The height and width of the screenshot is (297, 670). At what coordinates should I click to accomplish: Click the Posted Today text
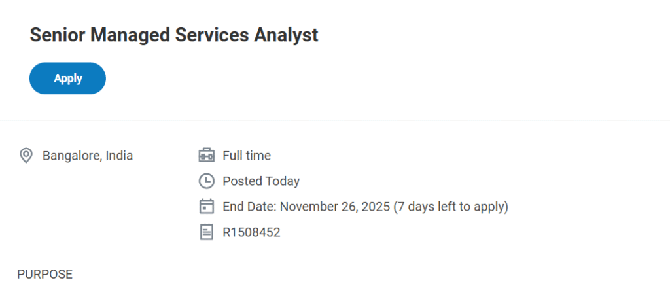[261, 181]
